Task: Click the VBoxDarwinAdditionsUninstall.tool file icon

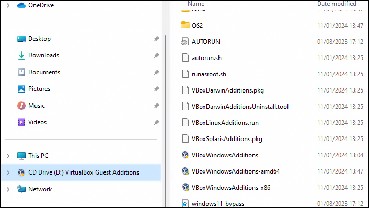Action: [186, 107]
